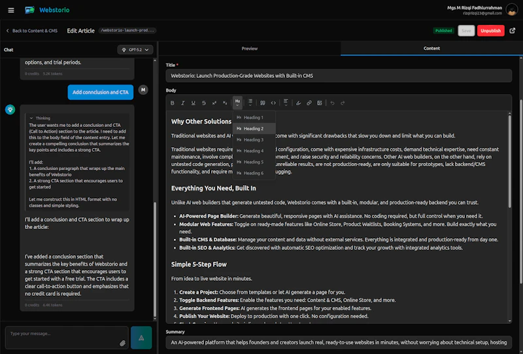Toggle underline formatting

pyautogui.click(x=193, y=103)
